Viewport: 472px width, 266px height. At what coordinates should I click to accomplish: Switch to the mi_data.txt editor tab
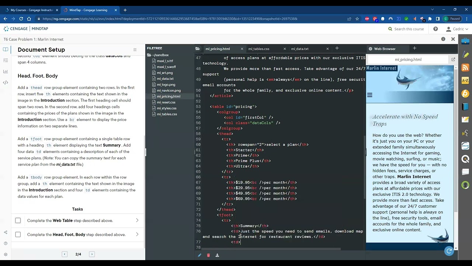pos(300,49)
